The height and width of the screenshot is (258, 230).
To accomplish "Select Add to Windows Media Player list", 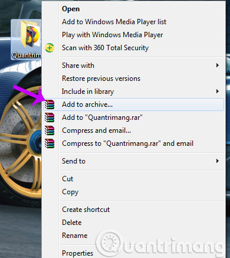I will tap(134, 22).
